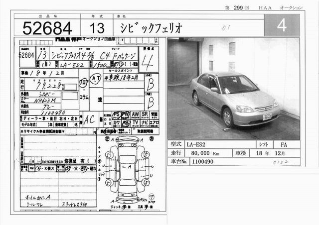The width and height of the screenshot is (319, 225).
Task: Select the 80,000 Km mileage value
Action: pyautogui.click(x=205, y=153)
